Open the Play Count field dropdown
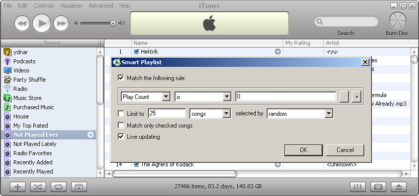This screenshot has width=419, height=196. coord(146,97)
